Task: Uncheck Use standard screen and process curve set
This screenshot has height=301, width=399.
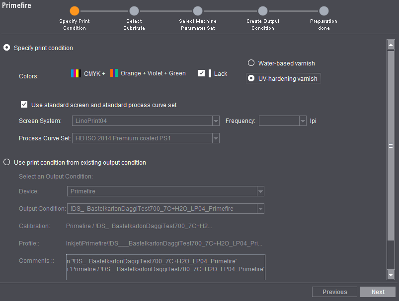Action: (x=24, y=105)
